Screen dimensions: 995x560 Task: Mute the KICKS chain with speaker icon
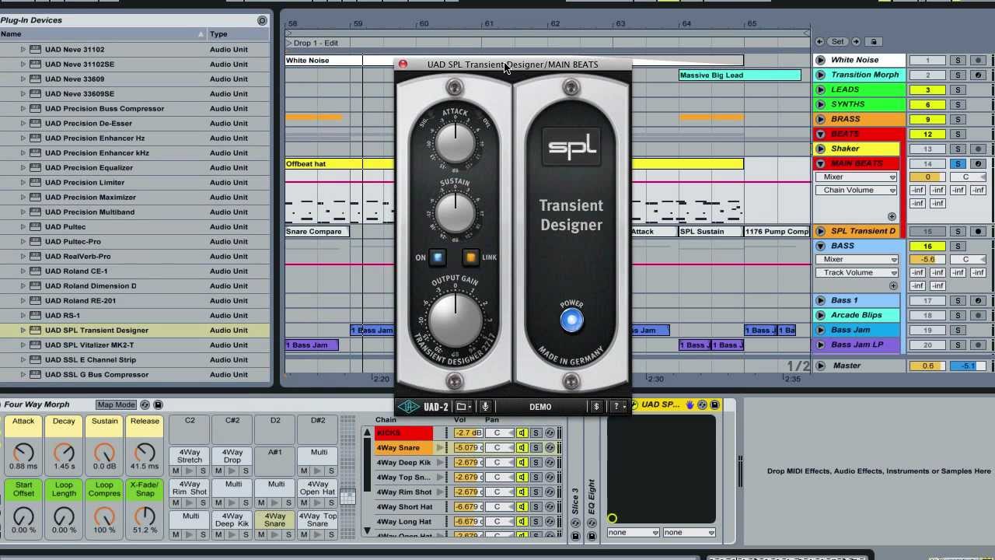(522, 433)
